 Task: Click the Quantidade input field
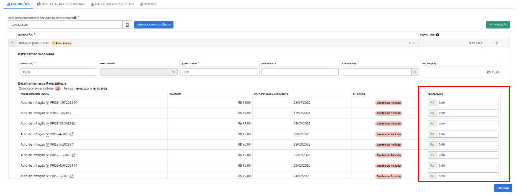[219, 72]
